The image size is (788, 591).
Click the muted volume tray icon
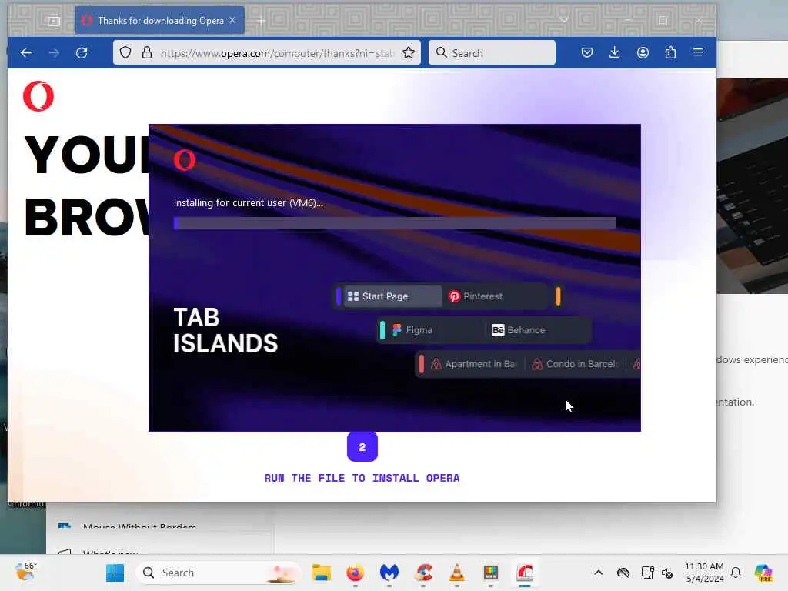(667, 573)
